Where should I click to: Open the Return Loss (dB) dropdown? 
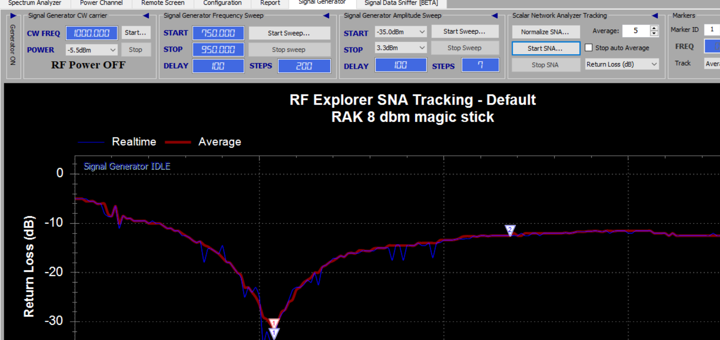(x=622, y=64)
